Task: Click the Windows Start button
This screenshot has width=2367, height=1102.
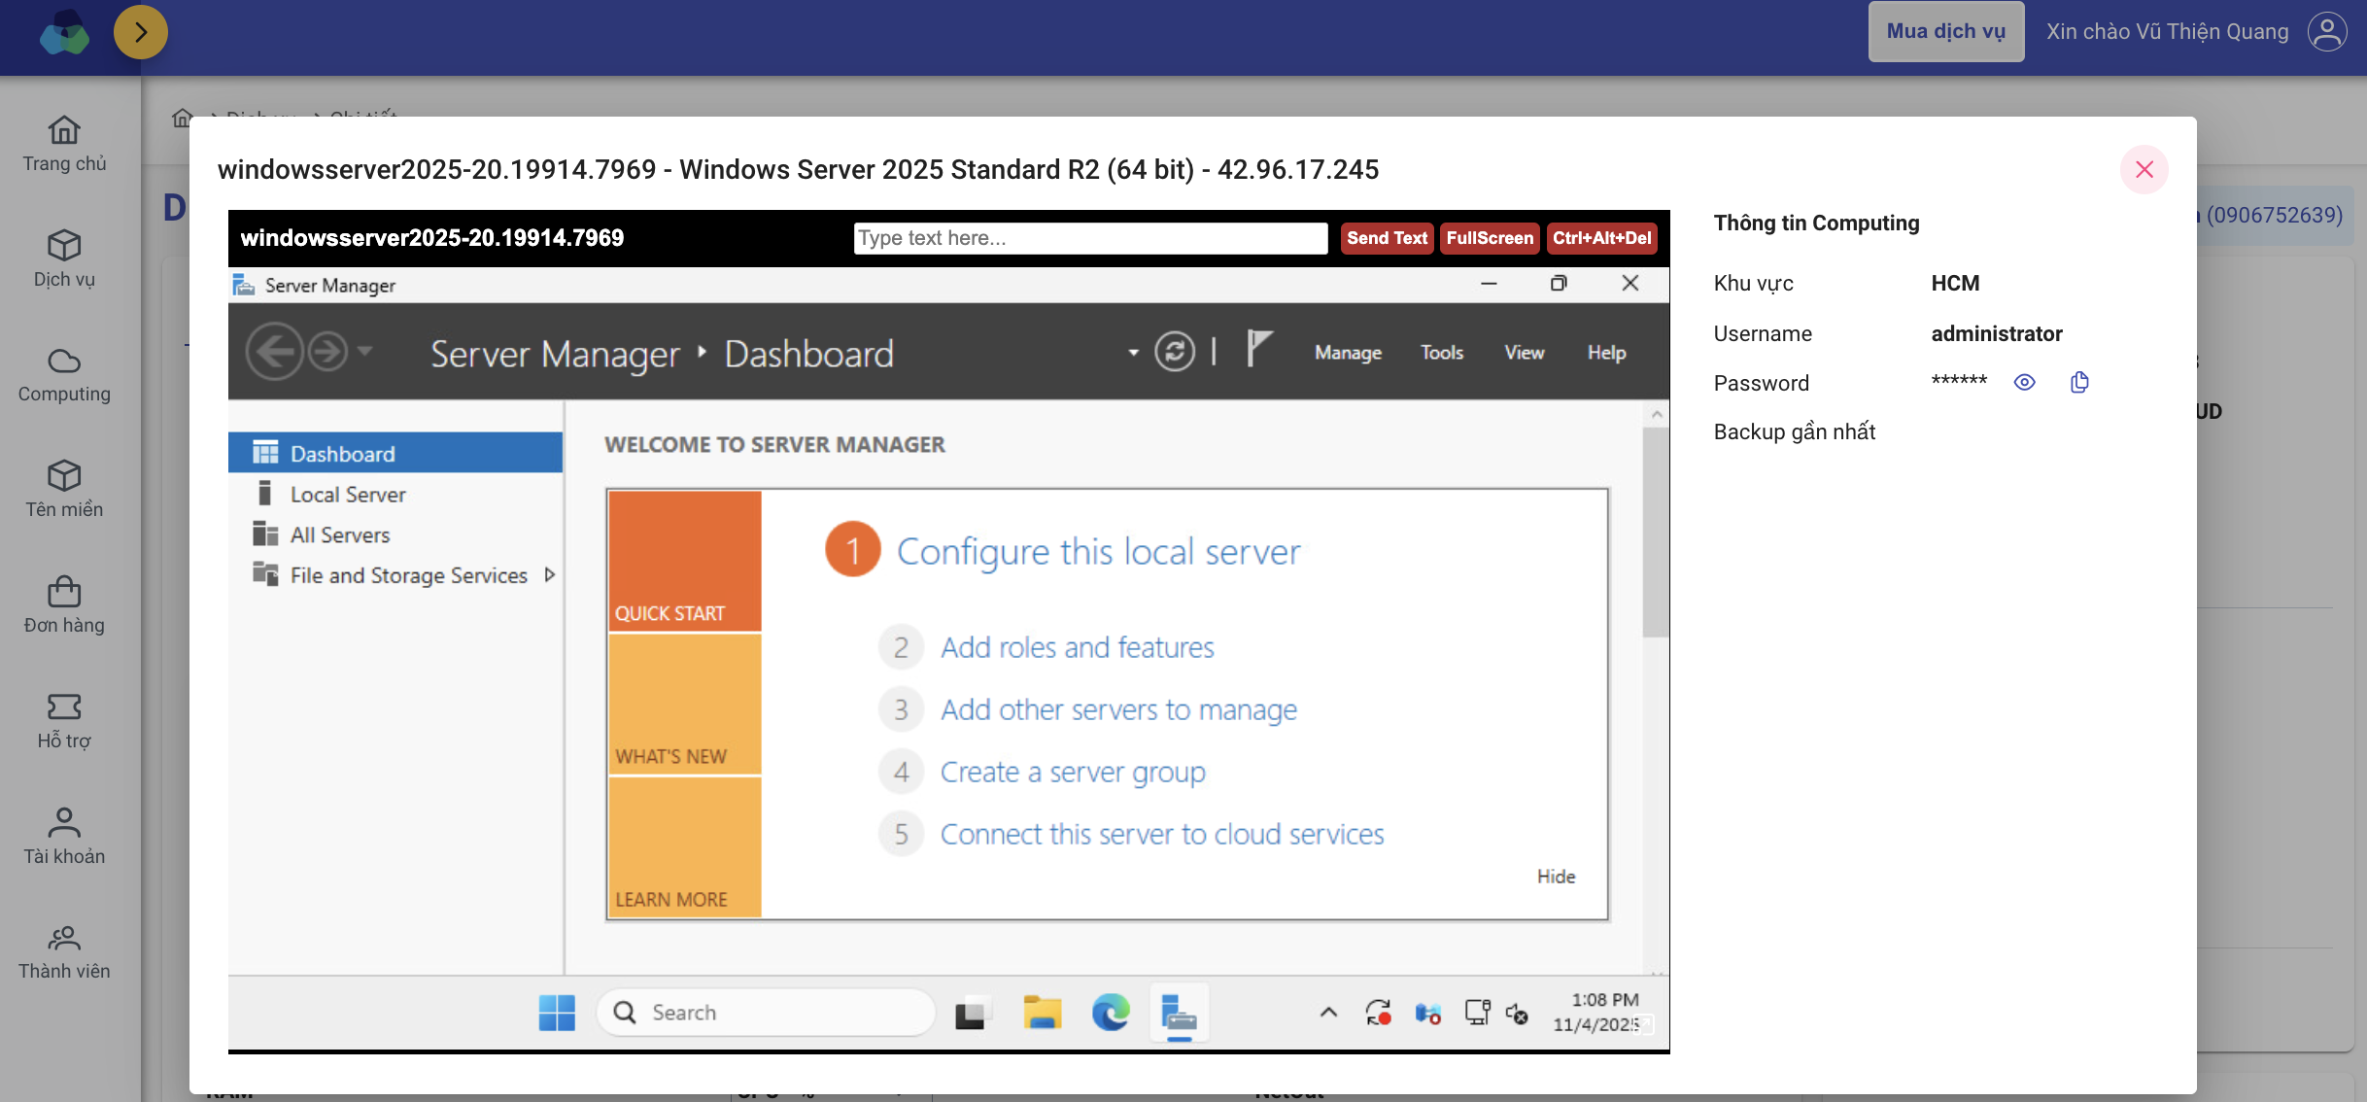Action: pos(557,1013)
